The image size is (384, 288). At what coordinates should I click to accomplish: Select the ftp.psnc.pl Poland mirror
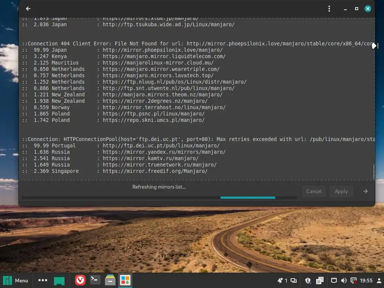click(113, 114)
